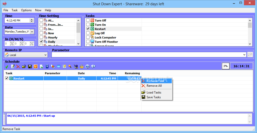Screen dimensions: 257x133
Task: Enable the From...In... time setting checkbox
Action: tap(41, 24)
